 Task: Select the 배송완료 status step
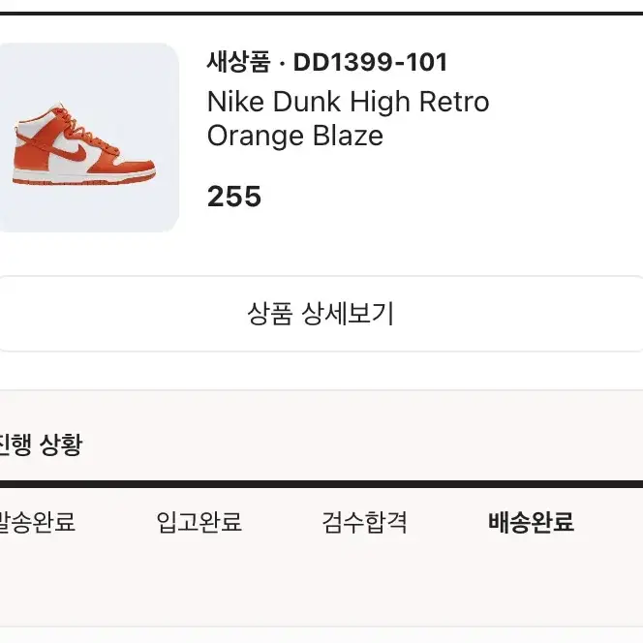coord(531,522)
